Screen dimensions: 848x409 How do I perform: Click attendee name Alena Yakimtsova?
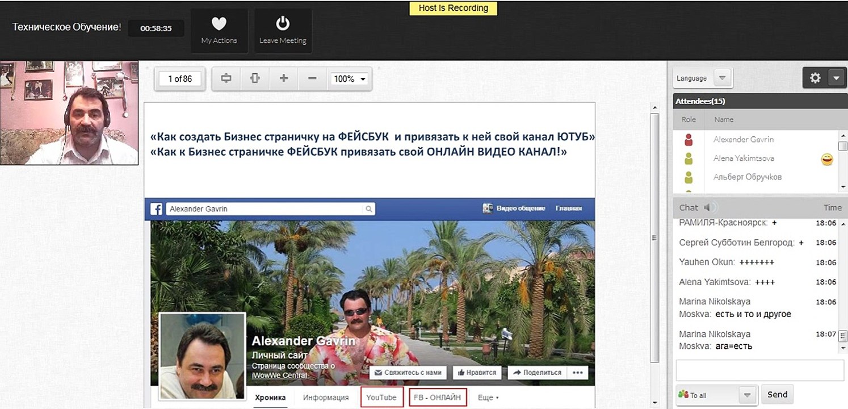coord(744,158)
